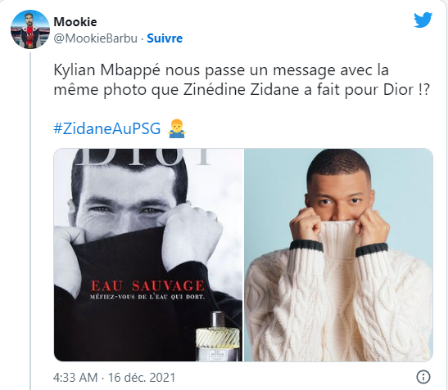Click the shrugging person emoji
The image size is (448, 390).
(177, 128)
